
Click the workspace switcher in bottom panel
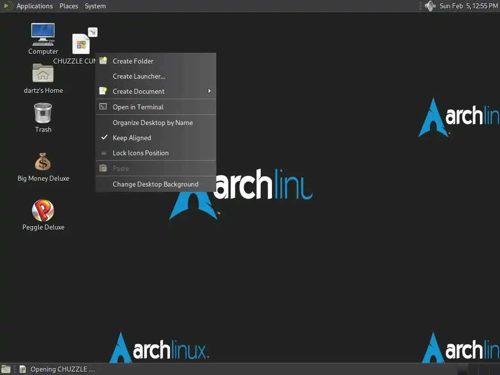pyautogui.click(x=479, y=369)
